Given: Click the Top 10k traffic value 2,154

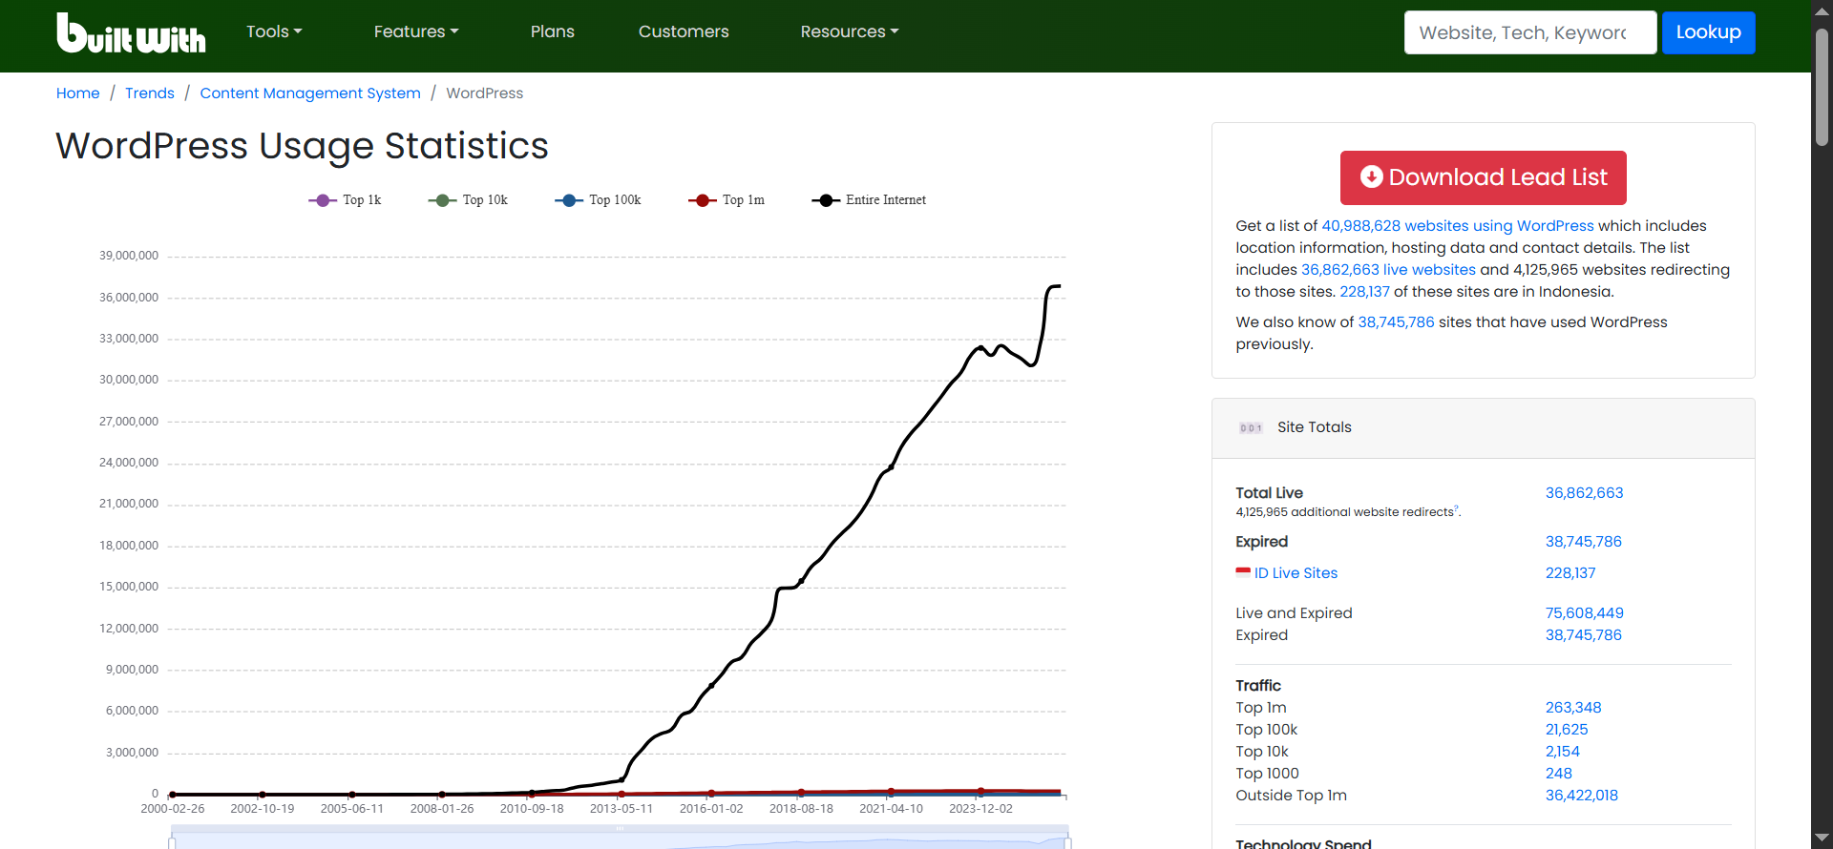Looking at the screenshot, I should click(1563, 752).
